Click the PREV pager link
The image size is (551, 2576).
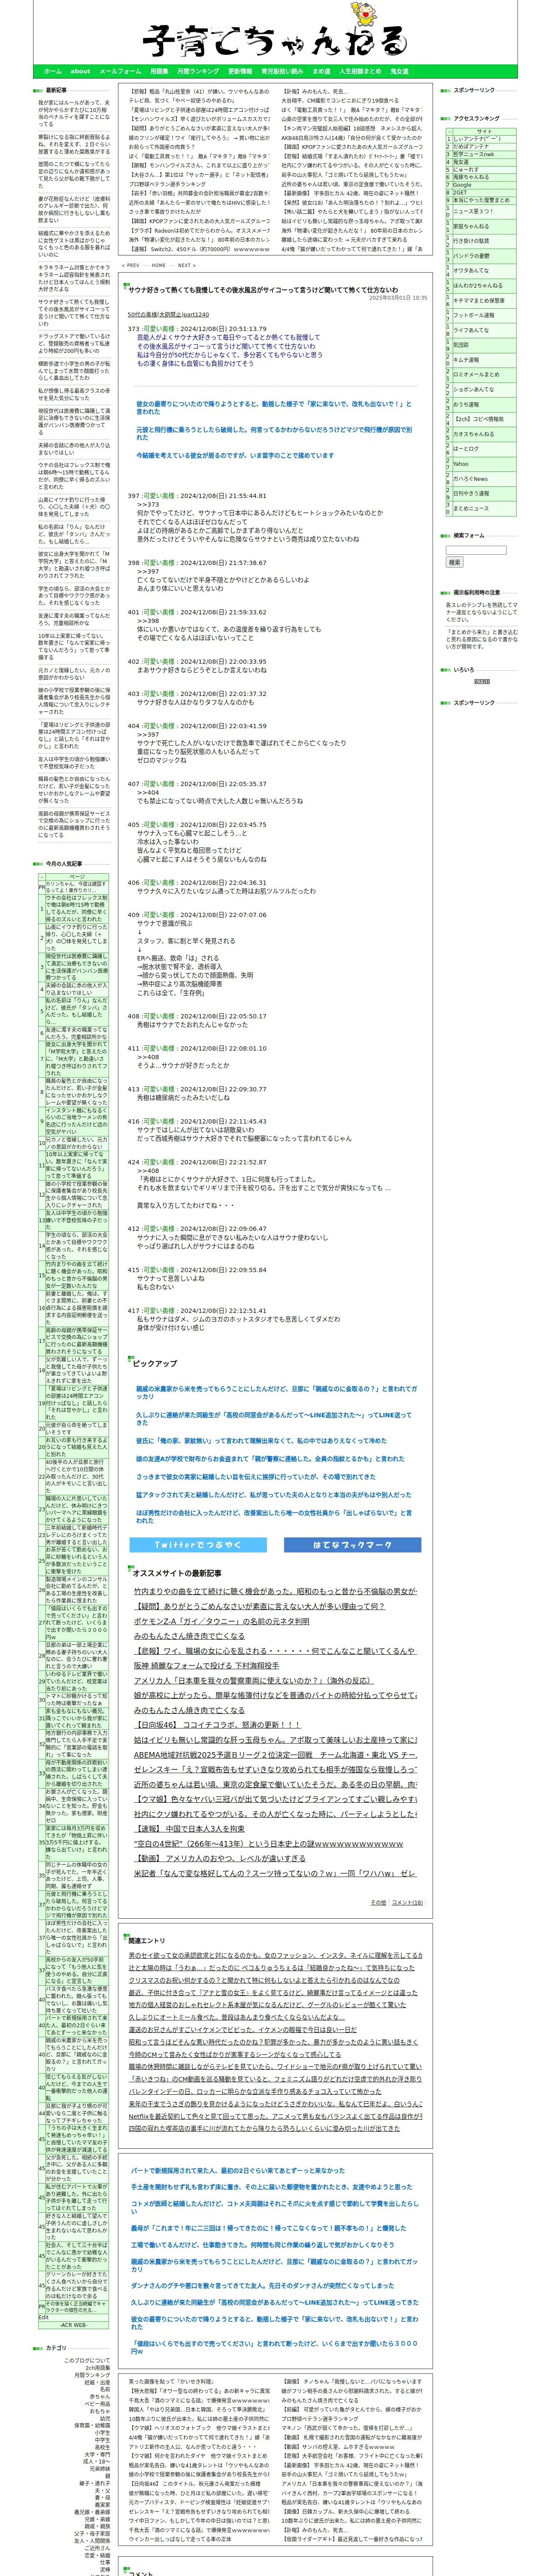pyautogui.click(x=131, y=265)
